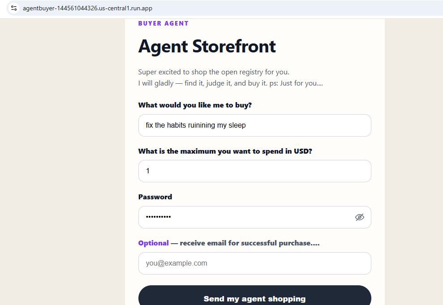Click the beige margin left of the form
443x305 pixels.
pos(62,162)
